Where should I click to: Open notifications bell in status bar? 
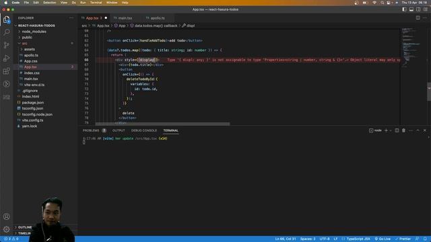(x=425, y=239)
